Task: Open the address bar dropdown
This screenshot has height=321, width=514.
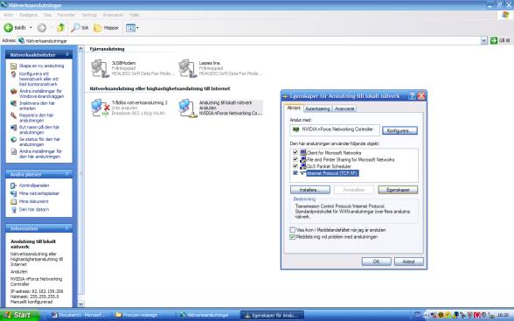Action: pos(484,40)
